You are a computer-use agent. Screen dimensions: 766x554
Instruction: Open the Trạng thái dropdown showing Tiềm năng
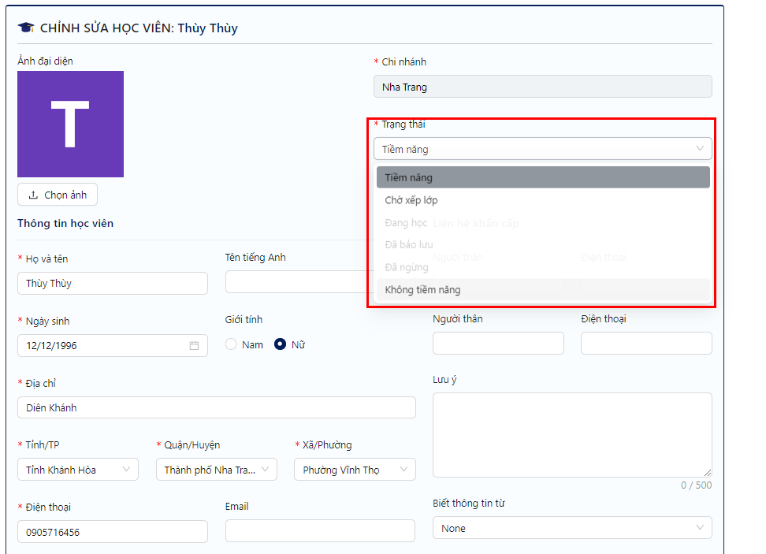(542, 149)
